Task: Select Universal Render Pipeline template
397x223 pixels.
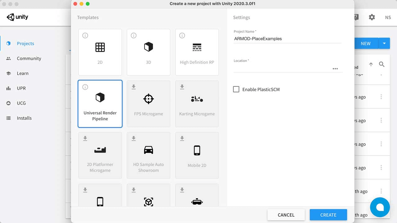Action: (x=100, y=104)
